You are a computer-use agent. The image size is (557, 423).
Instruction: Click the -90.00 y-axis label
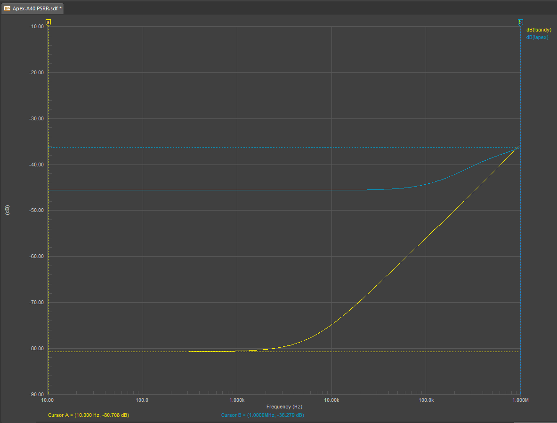(x=36, y=395)
